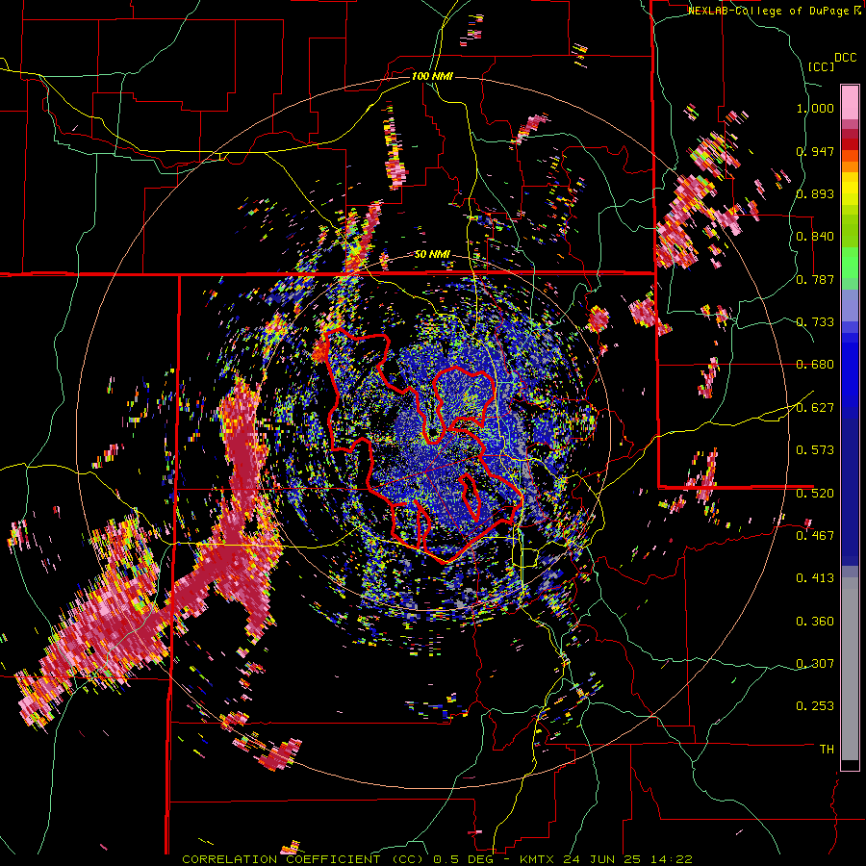Click the 0.680 scale value
Viewport: 866px width, 866px height.
point(815,365)
